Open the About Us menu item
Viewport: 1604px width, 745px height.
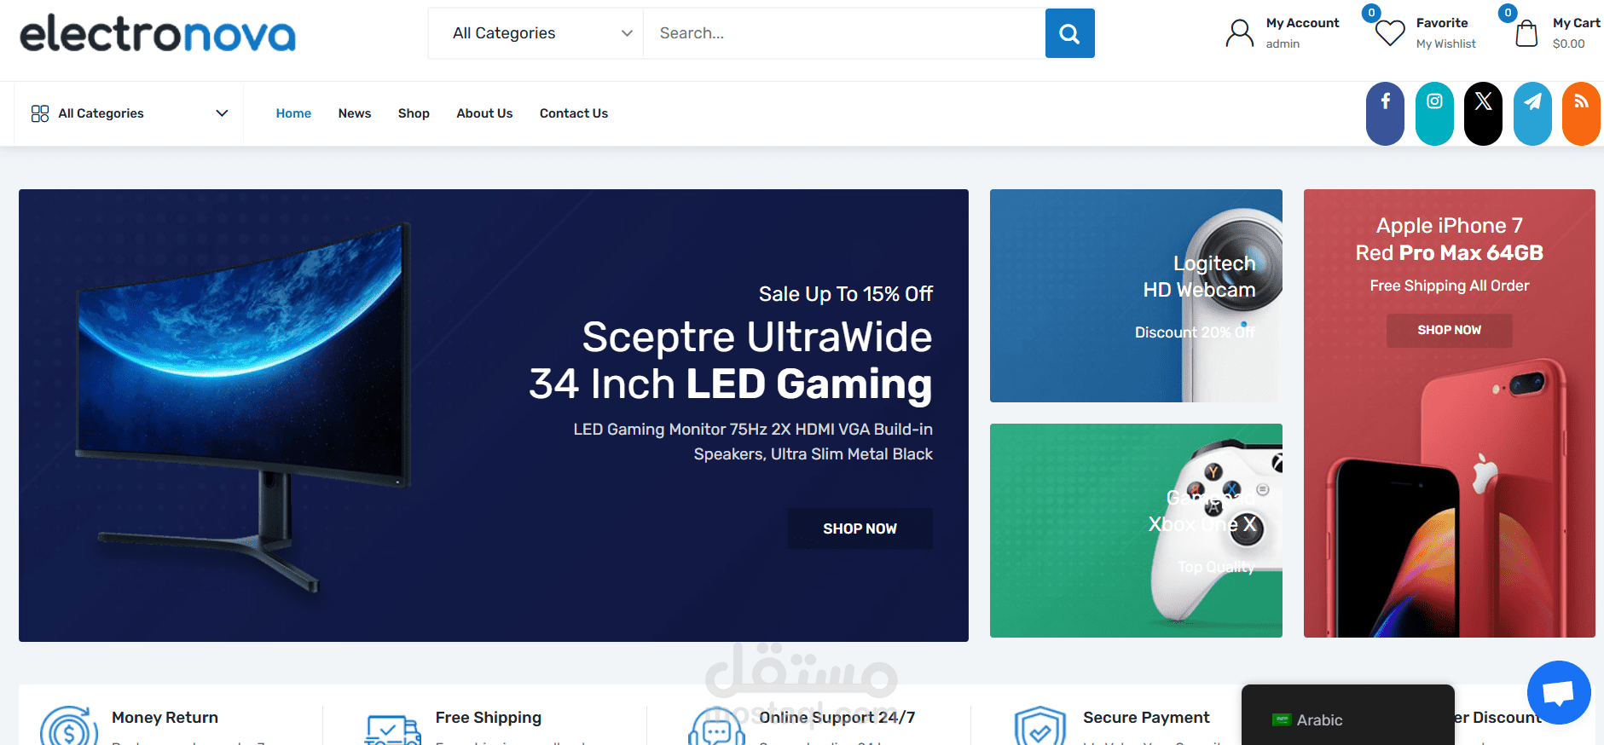(x=484, y=113)
